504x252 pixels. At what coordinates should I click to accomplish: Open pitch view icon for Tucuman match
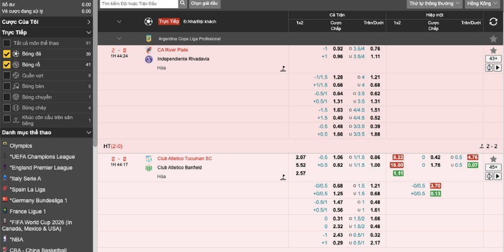click(x=489, y=176)
